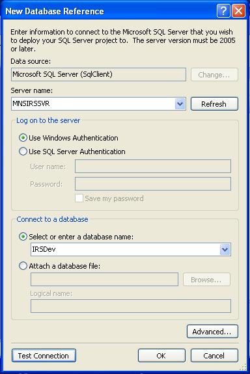Viewport: 250px width, 374px height.
Task: Expand the IRSDev database dropdown arrow
Action: (x=225, y=250)
